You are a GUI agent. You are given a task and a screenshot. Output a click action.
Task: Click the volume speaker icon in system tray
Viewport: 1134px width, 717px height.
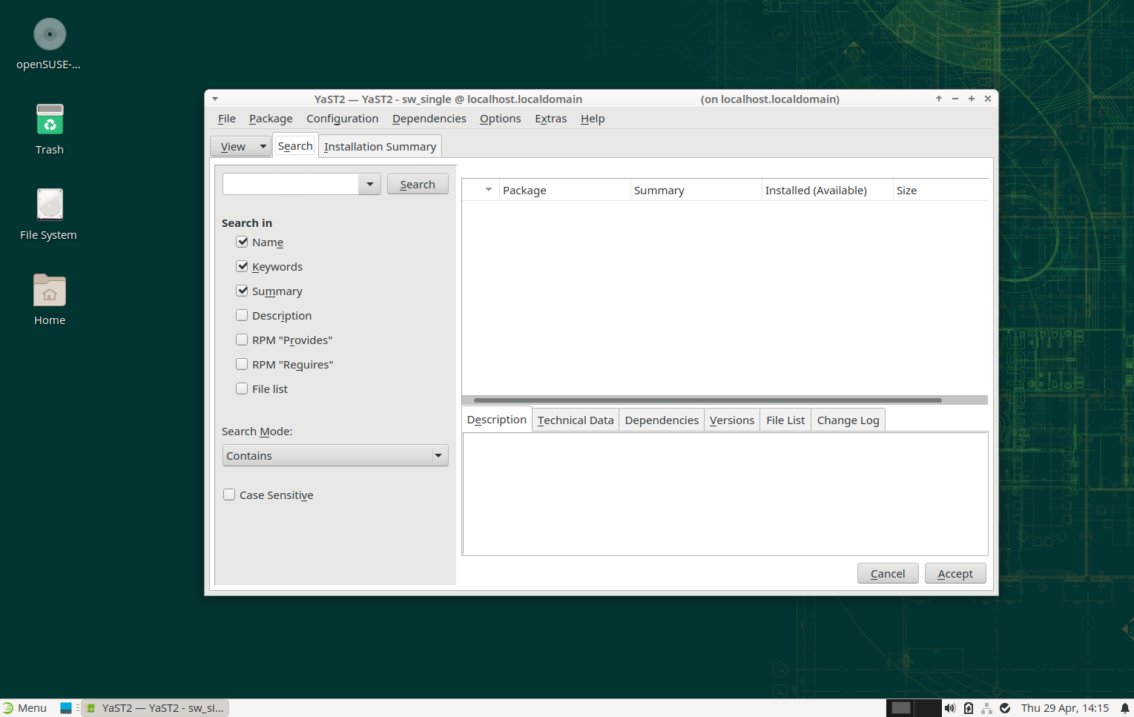950,708
